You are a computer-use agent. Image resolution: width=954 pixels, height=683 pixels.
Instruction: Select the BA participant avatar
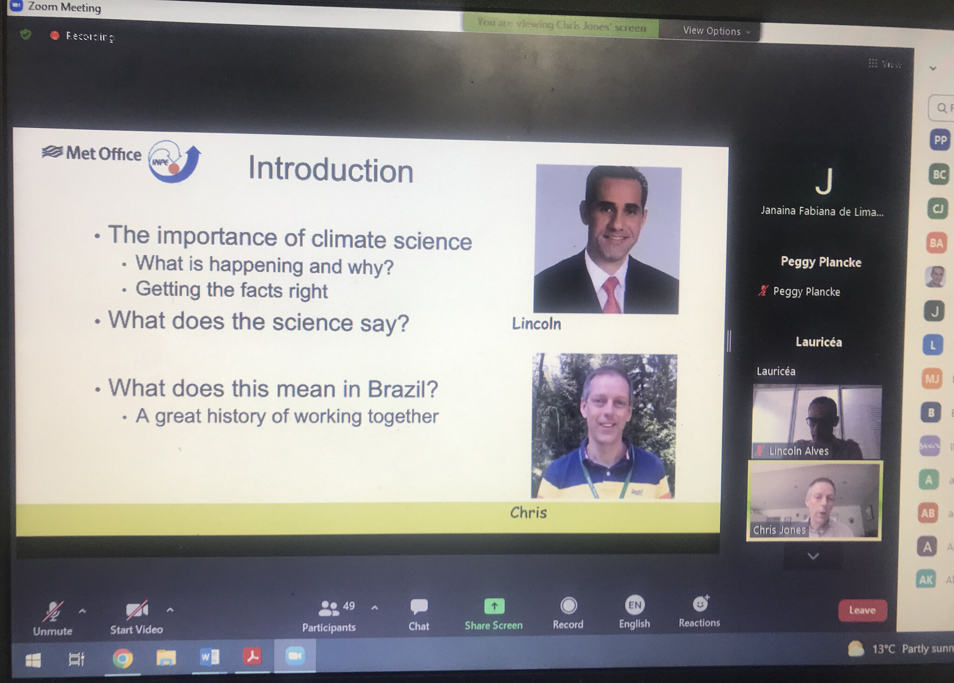(x=936, y=243)
